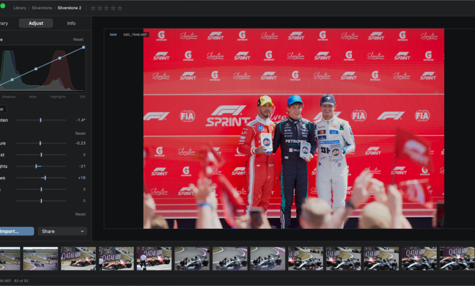Click the Exposure slider handle at -0.23
Image resolution: width=475 pixels, height=286 pixels.
coord(40,143)
